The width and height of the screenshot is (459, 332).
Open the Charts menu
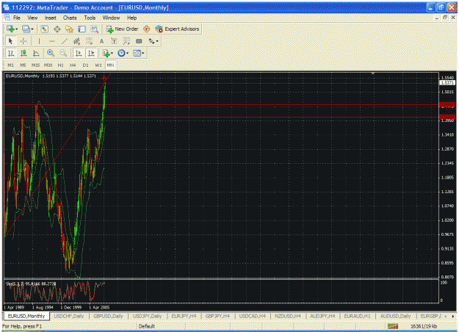[70, 18]
